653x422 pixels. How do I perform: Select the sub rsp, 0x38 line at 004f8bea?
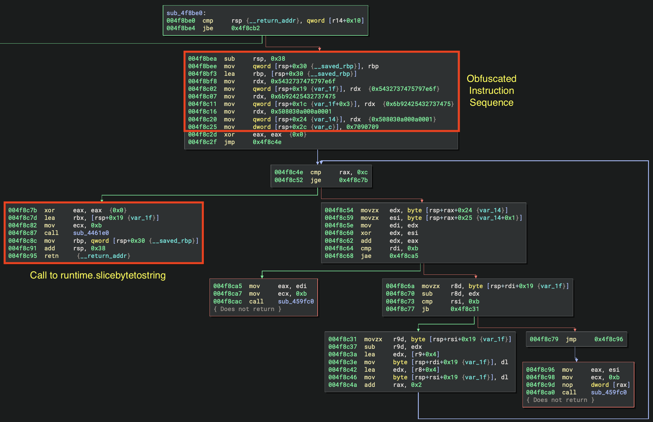click(x=237, y=59)
